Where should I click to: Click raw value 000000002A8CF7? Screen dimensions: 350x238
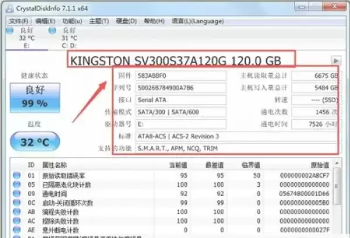tap(305, 176)
